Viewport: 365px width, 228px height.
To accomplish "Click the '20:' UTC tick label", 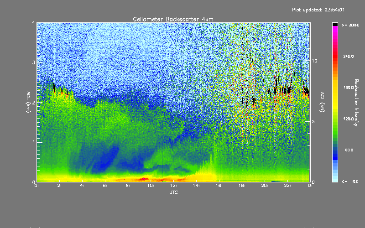I will point(265,186).
